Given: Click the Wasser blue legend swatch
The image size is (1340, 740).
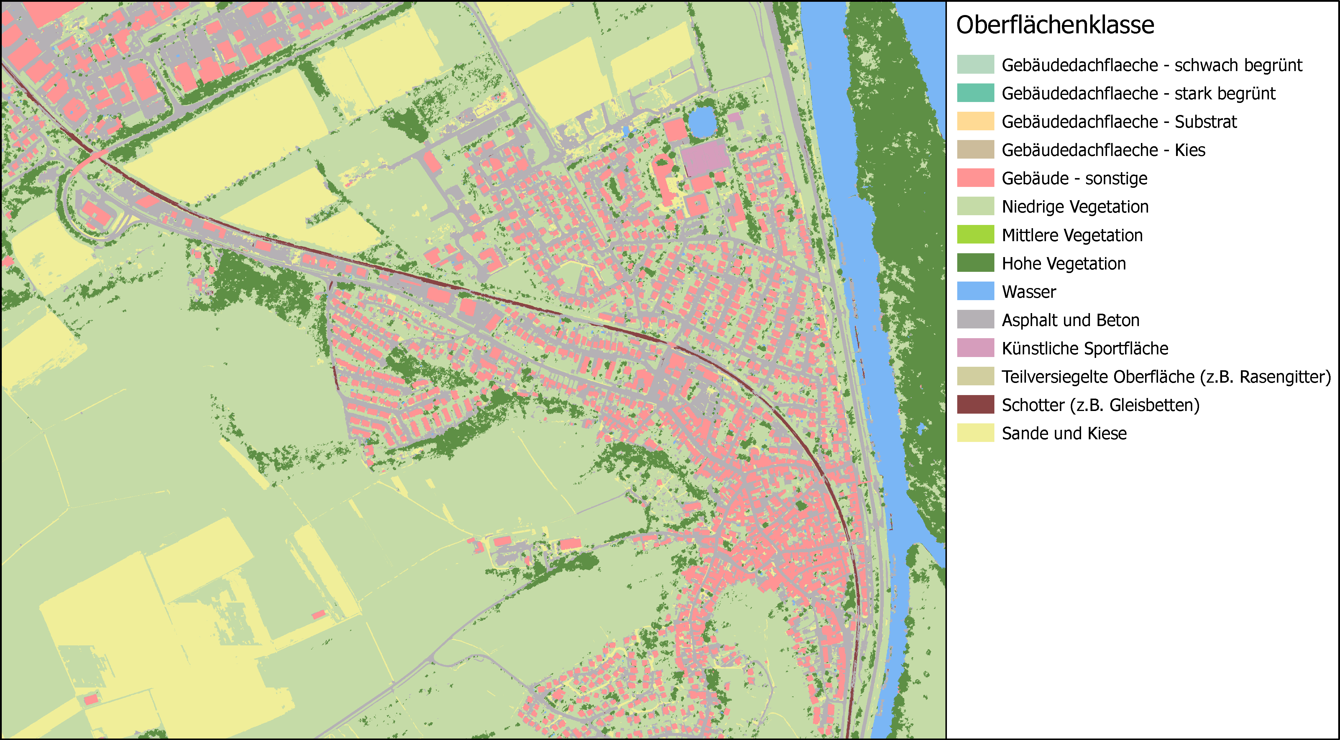Looking at the screenshot, I should (975, 291).
